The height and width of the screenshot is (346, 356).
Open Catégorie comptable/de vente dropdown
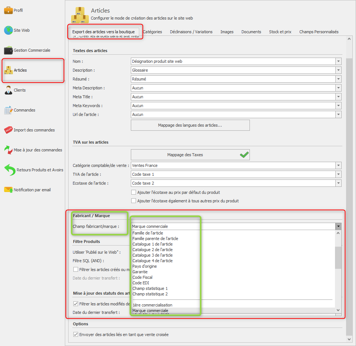(x=339, y=165)
